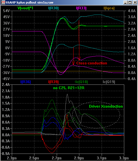
Task: Click the 0V left axis label
Action: 7,48
